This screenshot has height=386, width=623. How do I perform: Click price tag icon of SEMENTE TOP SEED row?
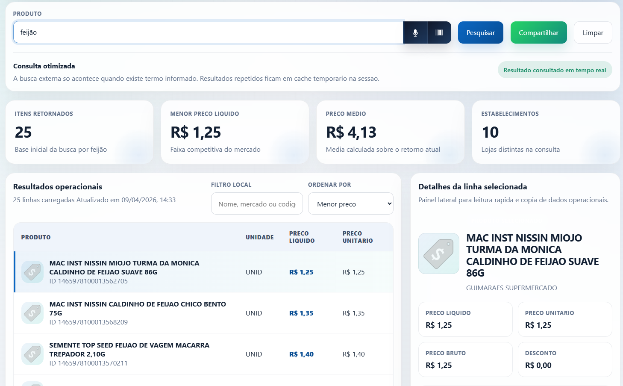point(32,354)
